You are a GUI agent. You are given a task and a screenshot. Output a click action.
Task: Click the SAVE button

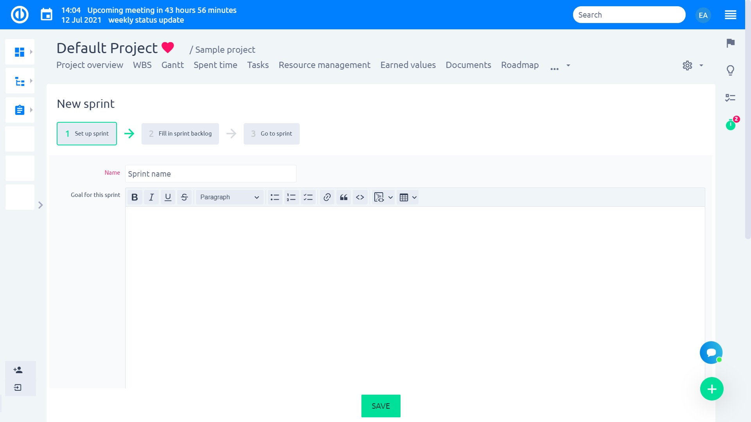[381, 406]
